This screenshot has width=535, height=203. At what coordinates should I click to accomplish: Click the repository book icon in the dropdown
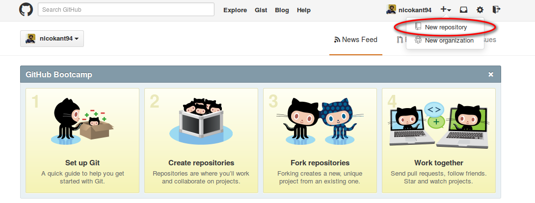point(418,26)
